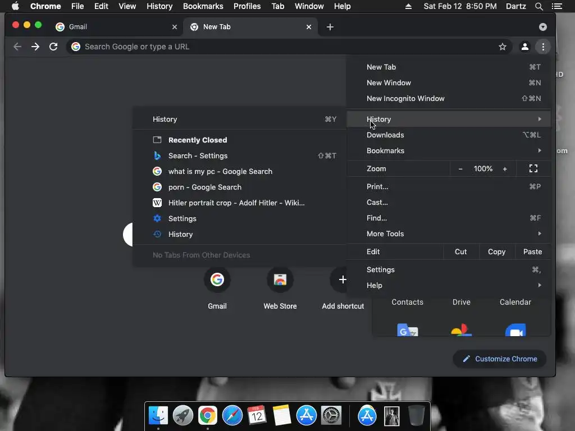Select Print... in the menu
The height and width of the screenshot is (431, 575).
click(449, 186)
